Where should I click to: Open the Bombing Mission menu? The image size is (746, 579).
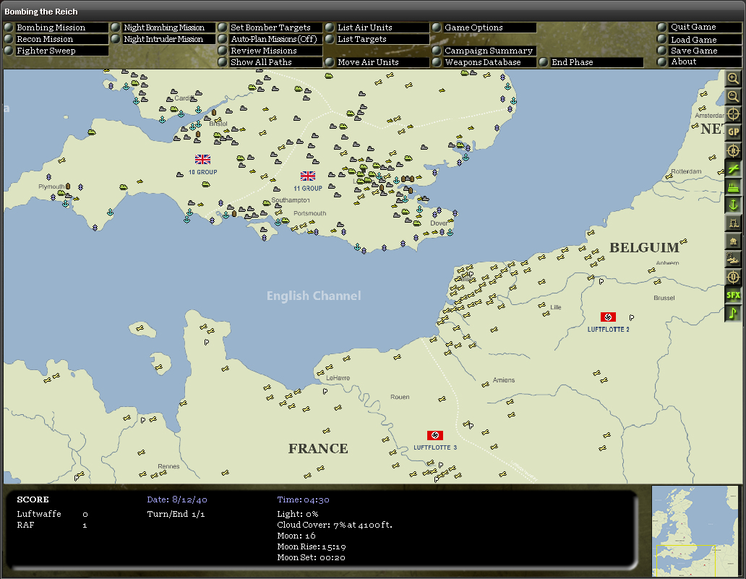(56, 27)
